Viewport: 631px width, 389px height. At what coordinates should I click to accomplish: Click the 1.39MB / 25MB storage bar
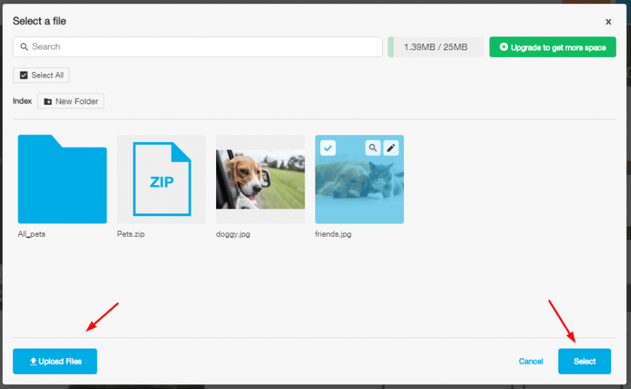[x=436, y=47]
